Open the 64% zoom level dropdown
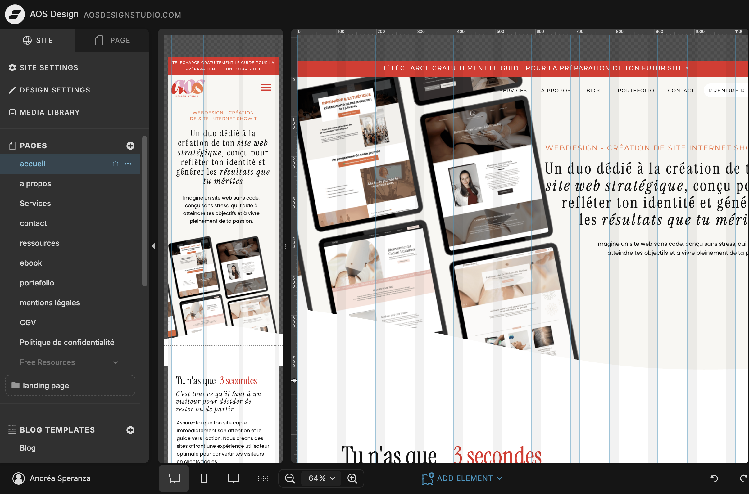Image resolution: width=749 pixels, height=494 pixels. [x=321, y=478]
